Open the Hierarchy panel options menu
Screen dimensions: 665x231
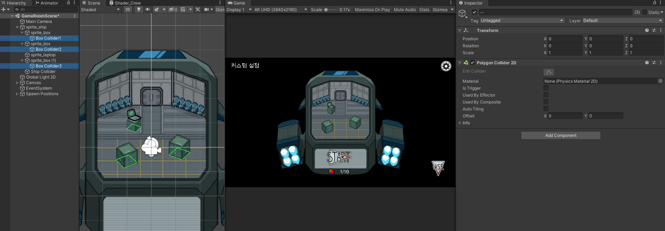click(74, 3)
